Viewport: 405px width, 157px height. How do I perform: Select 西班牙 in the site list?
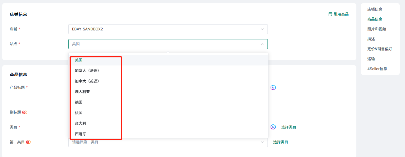pos(80,134)
